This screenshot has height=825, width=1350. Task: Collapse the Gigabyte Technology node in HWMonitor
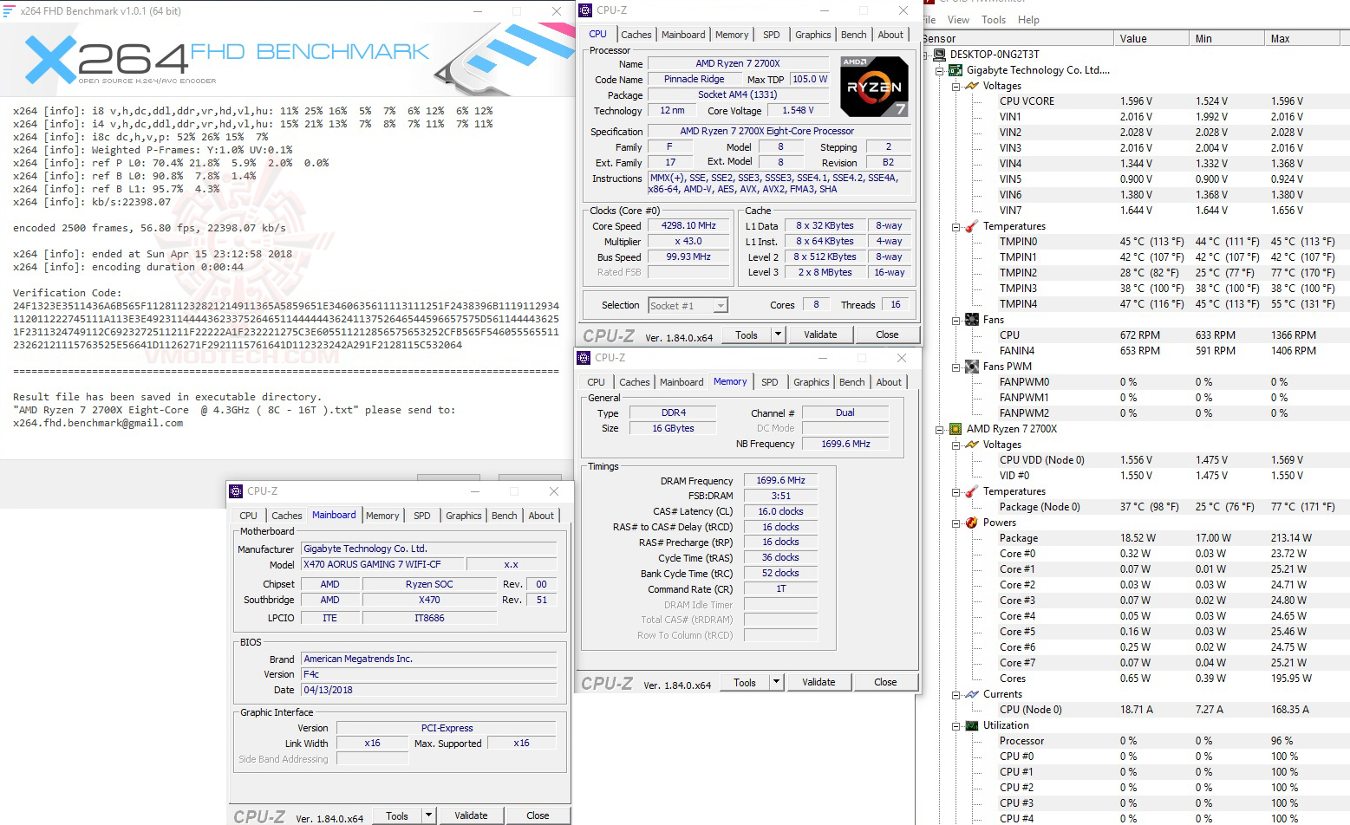pyautogui.click(x=940, y=71)
